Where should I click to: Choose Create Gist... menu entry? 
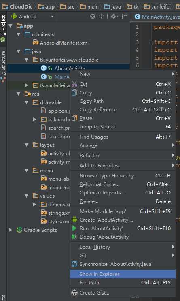point(123,293)
